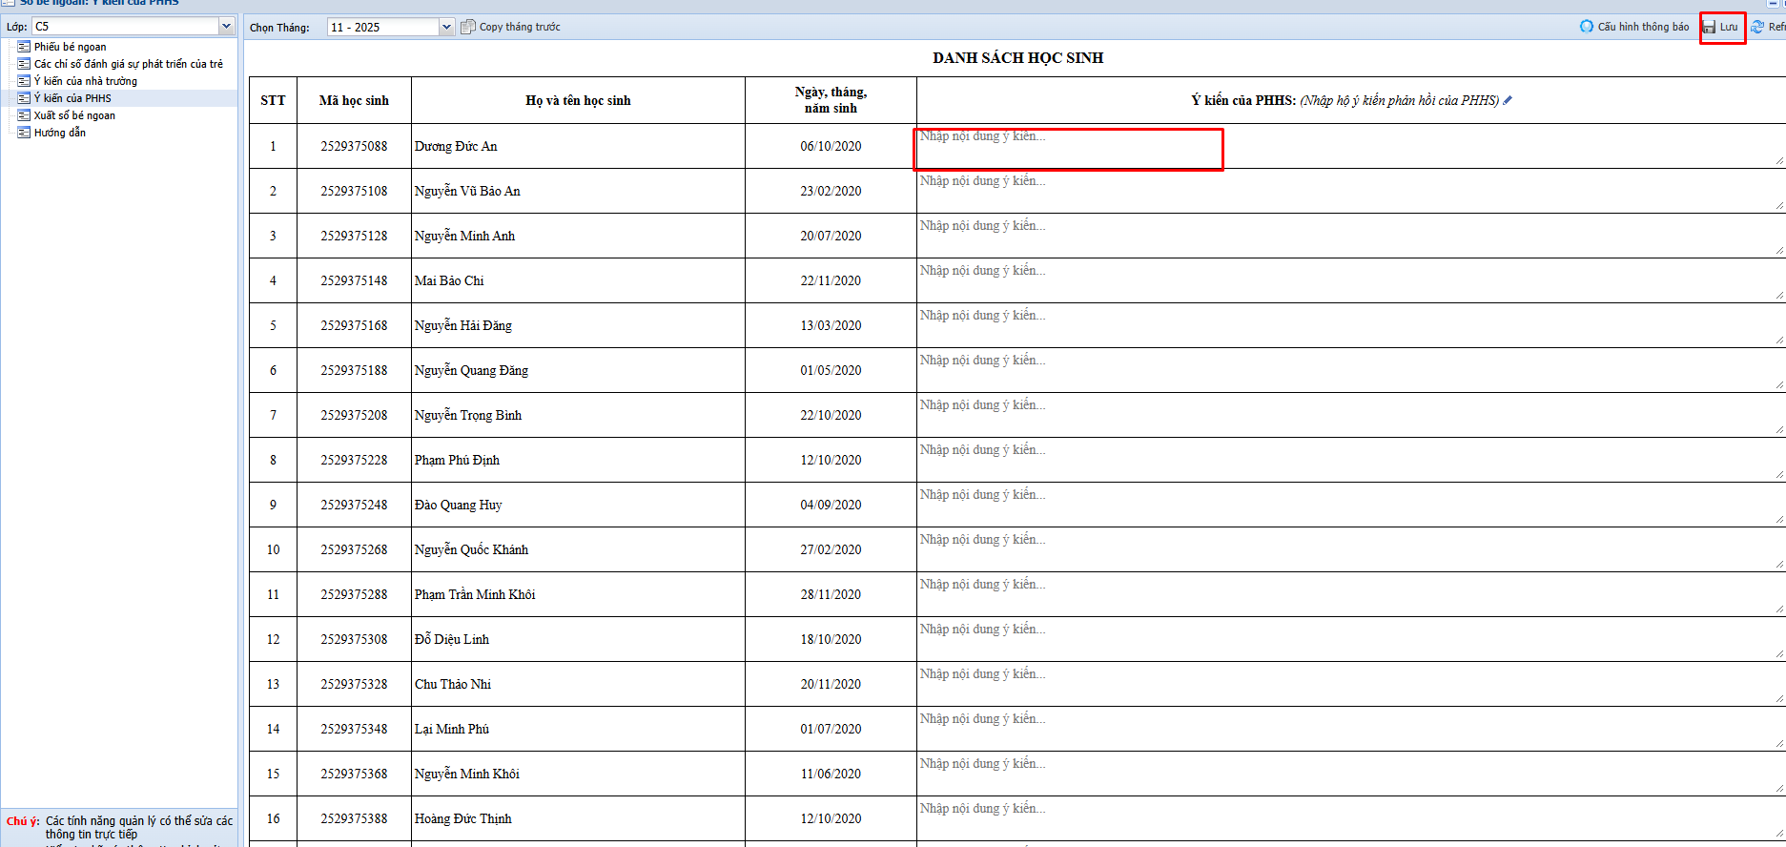Open the Chọn Tháng dropdown arrow
1786x847 pixels.
click(x=446, y=27)
